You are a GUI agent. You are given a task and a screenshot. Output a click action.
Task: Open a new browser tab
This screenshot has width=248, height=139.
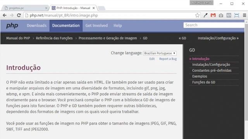tap(102, 8)
